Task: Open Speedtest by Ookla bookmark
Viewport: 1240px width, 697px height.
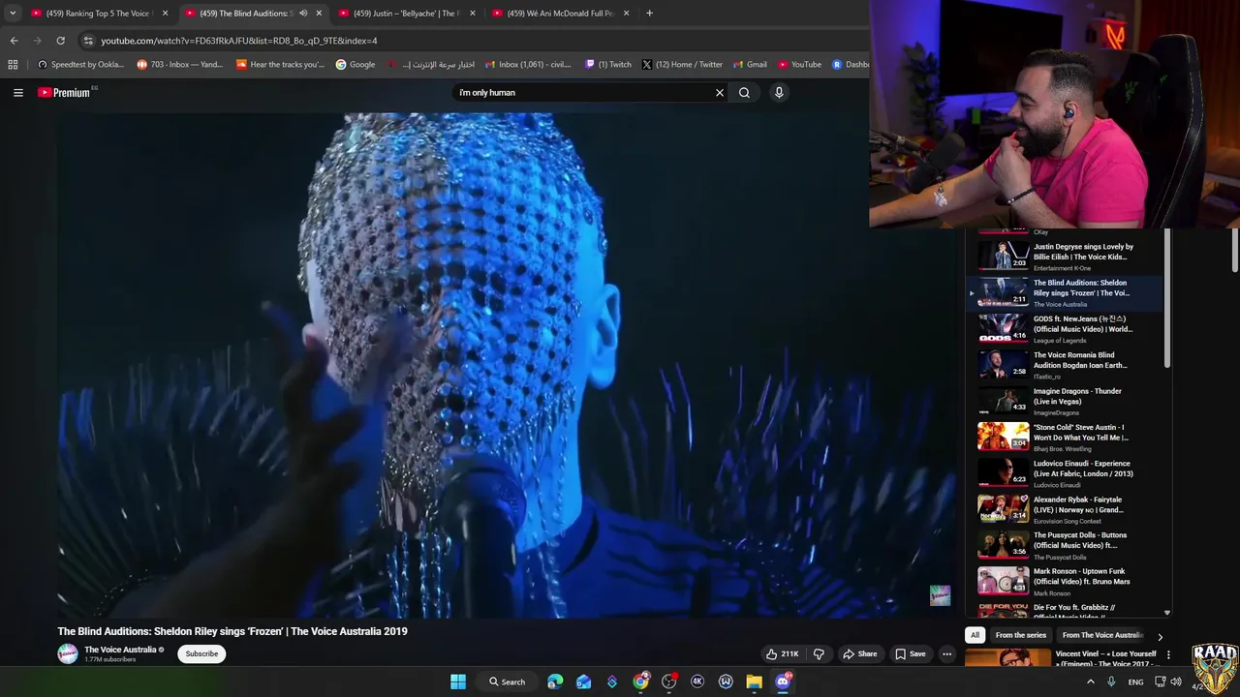Action: point(80,65)
